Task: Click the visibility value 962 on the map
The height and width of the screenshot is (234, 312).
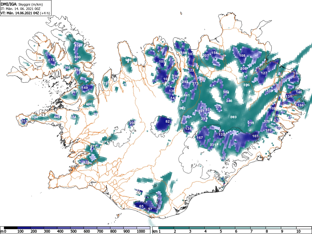Action: tap(182, 108)
